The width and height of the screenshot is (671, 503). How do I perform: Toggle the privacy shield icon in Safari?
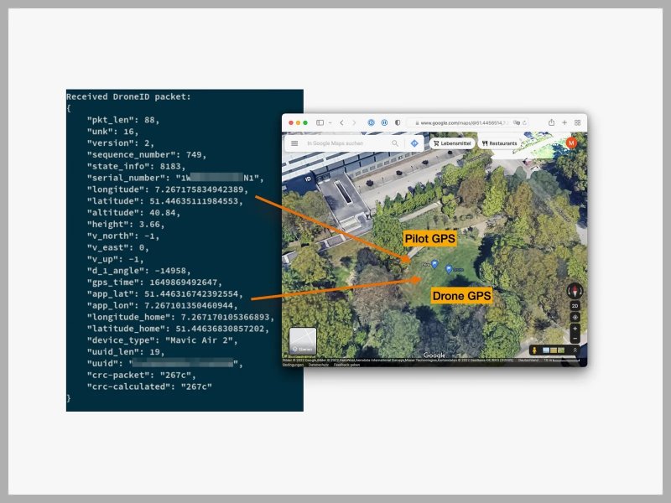tap(397, 122)
